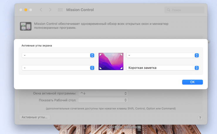The width and height of the screenshot is (217, 134).
Task: Click the Показать Рабочий стол label
Action: coord(57,100)
